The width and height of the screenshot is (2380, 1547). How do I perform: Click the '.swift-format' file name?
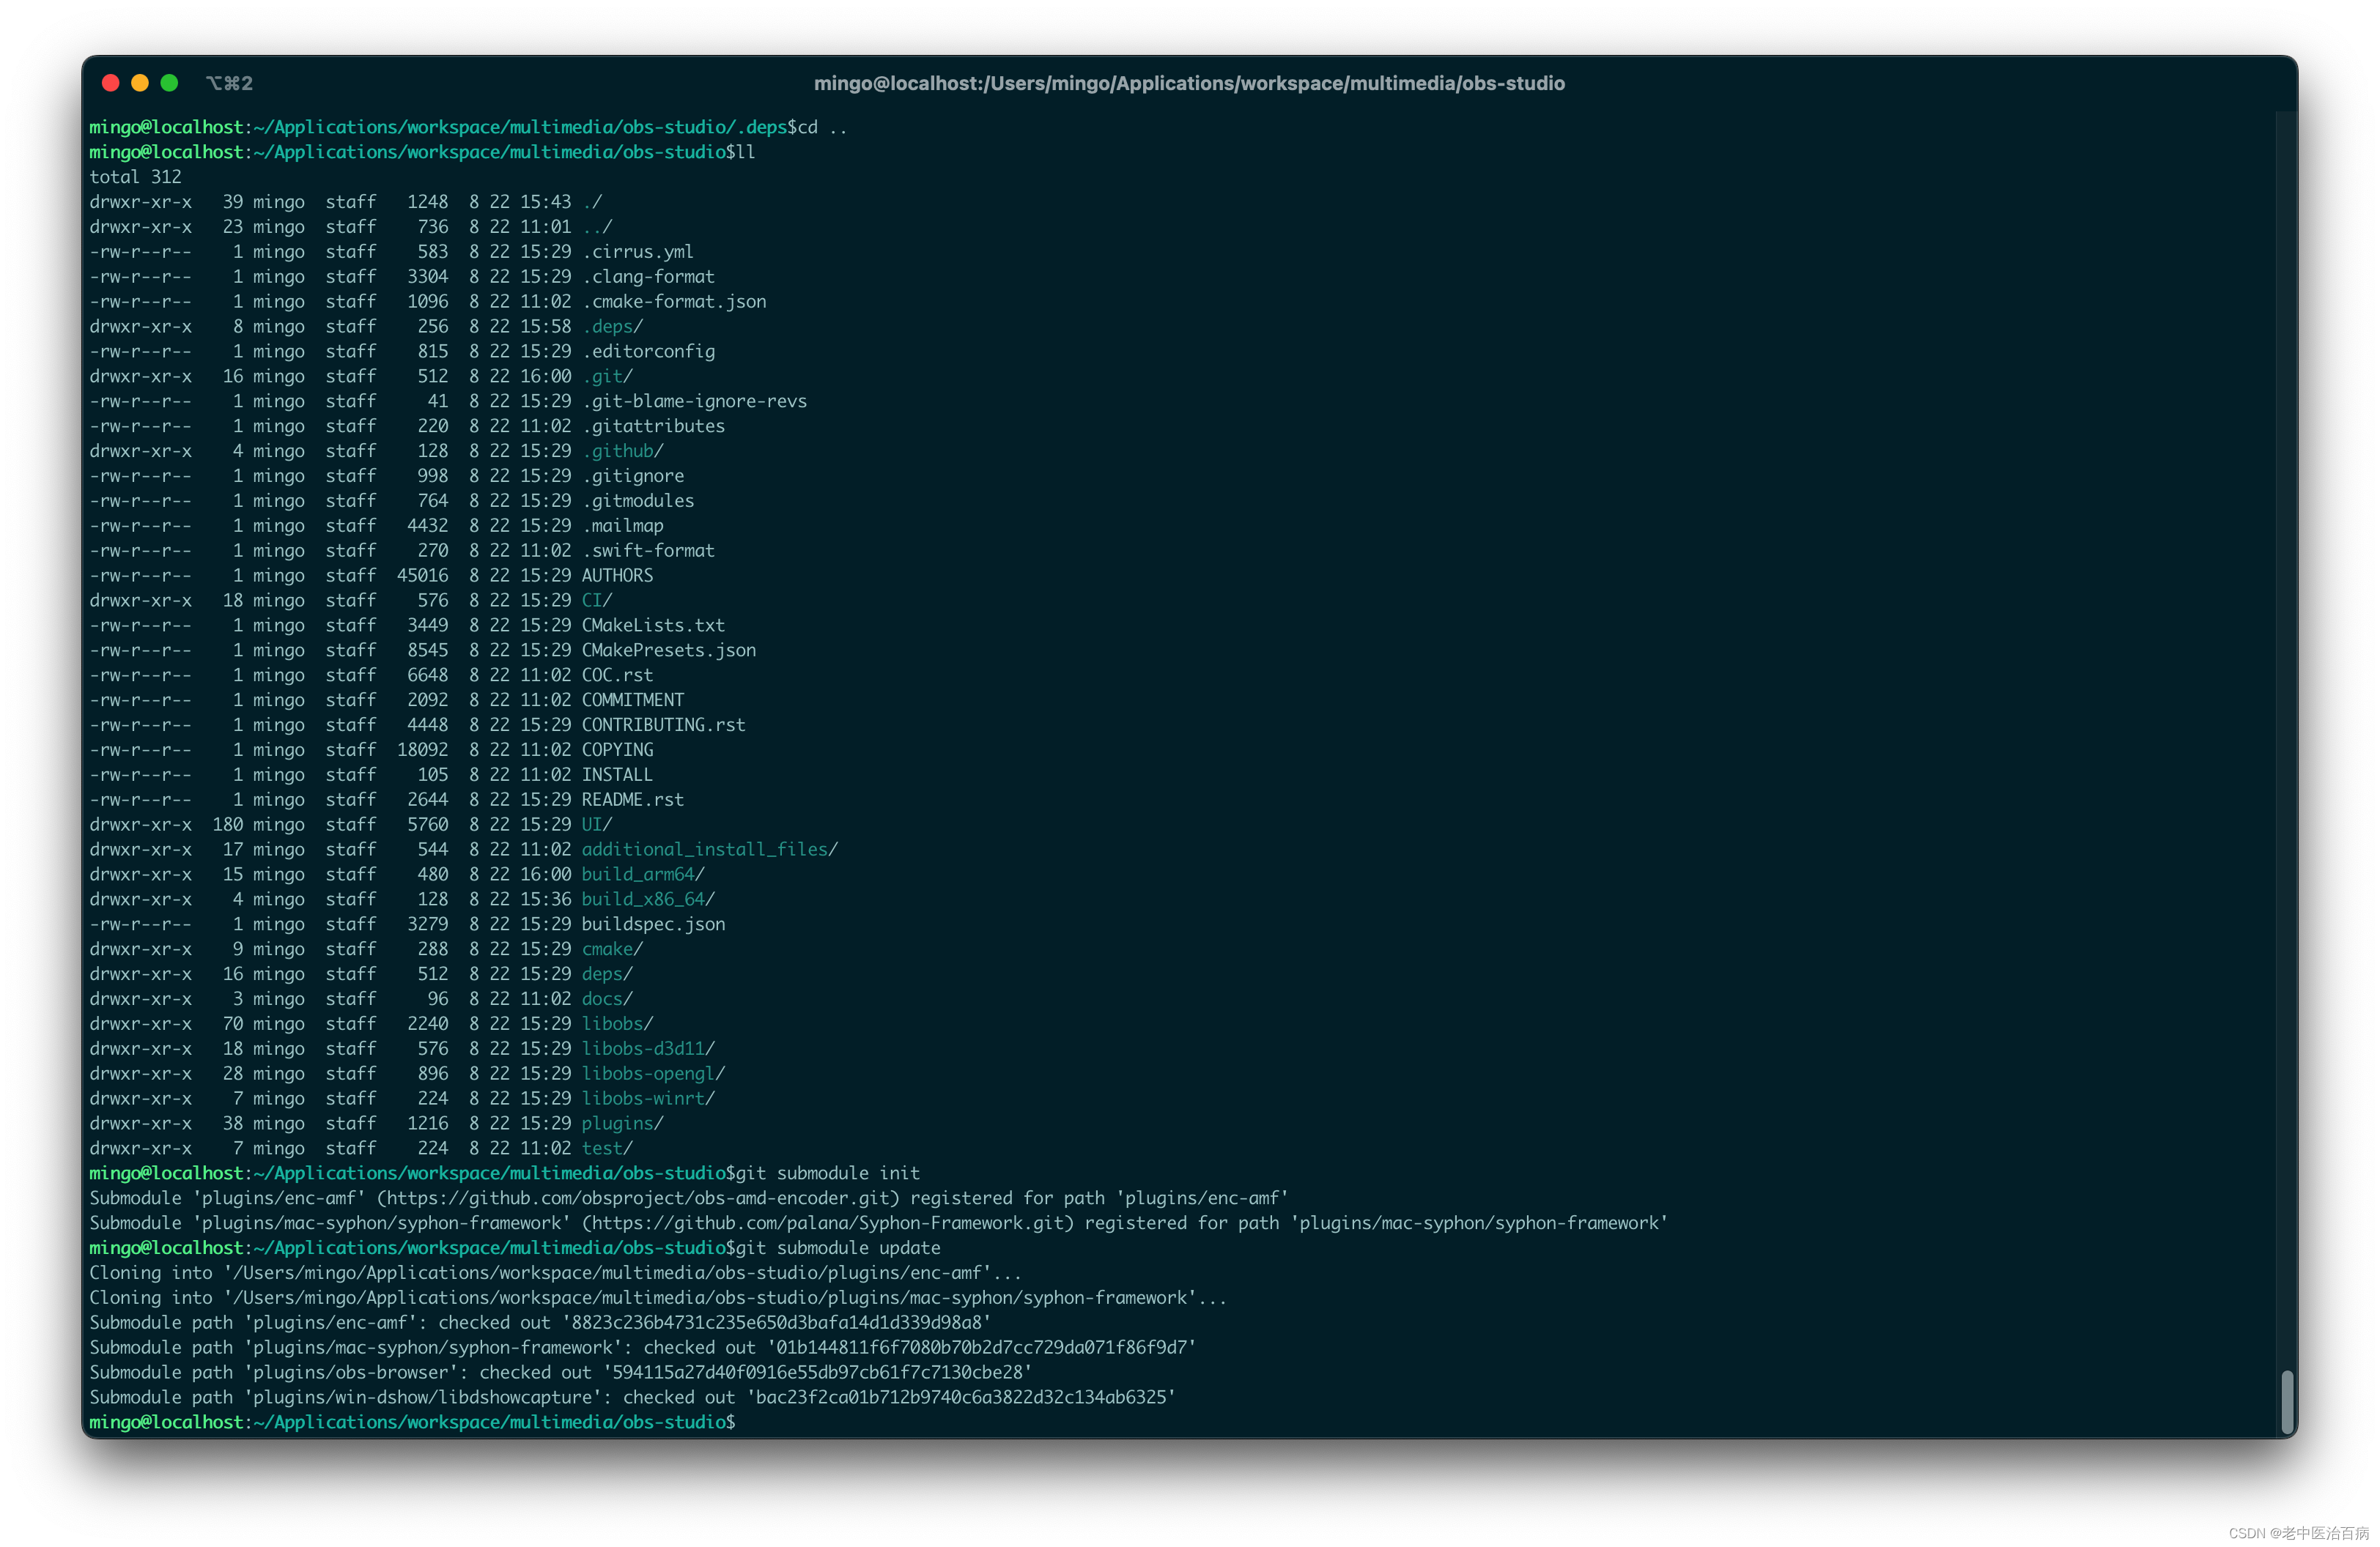pyautogui.click(x=648, y=551)
